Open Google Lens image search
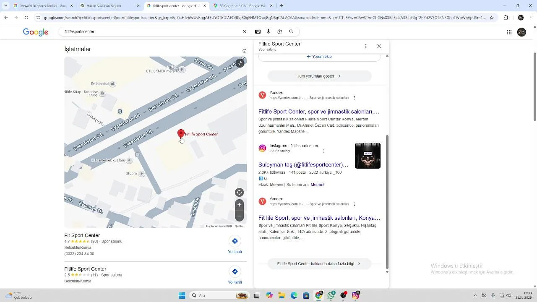Viewport: 537px width, 302px height. click(x=280, y=31)
